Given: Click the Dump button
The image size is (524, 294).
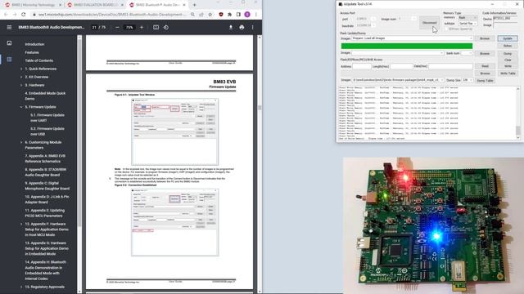Looking at the screenshot, I should 508,54.
